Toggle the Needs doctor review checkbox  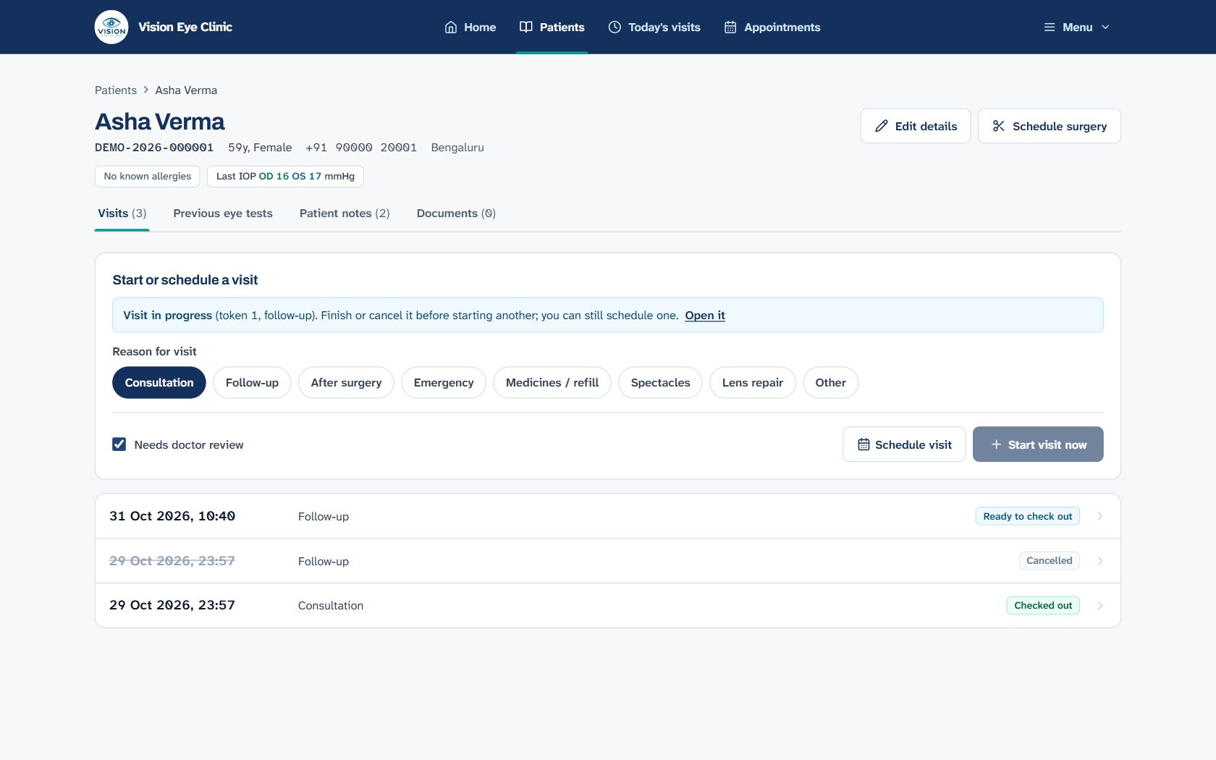tap(119, 444)
